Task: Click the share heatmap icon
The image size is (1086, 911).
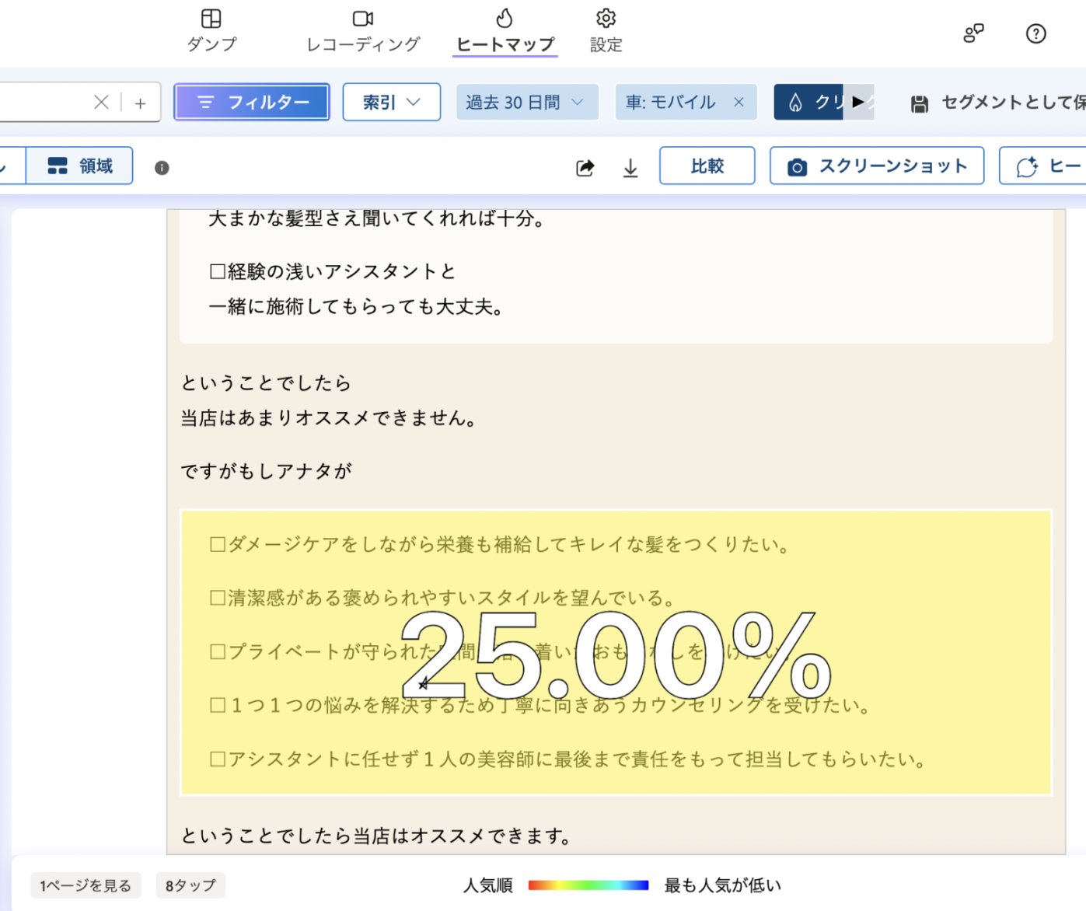Action: coord(585,168)
